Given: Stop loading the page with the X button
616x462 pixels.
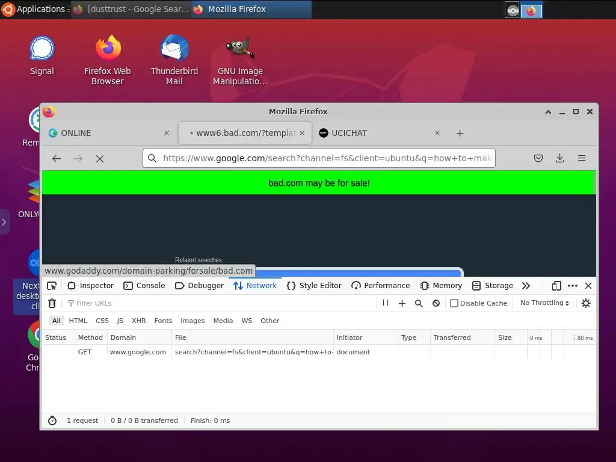Looking at the screenshot, I should point(100,159).
